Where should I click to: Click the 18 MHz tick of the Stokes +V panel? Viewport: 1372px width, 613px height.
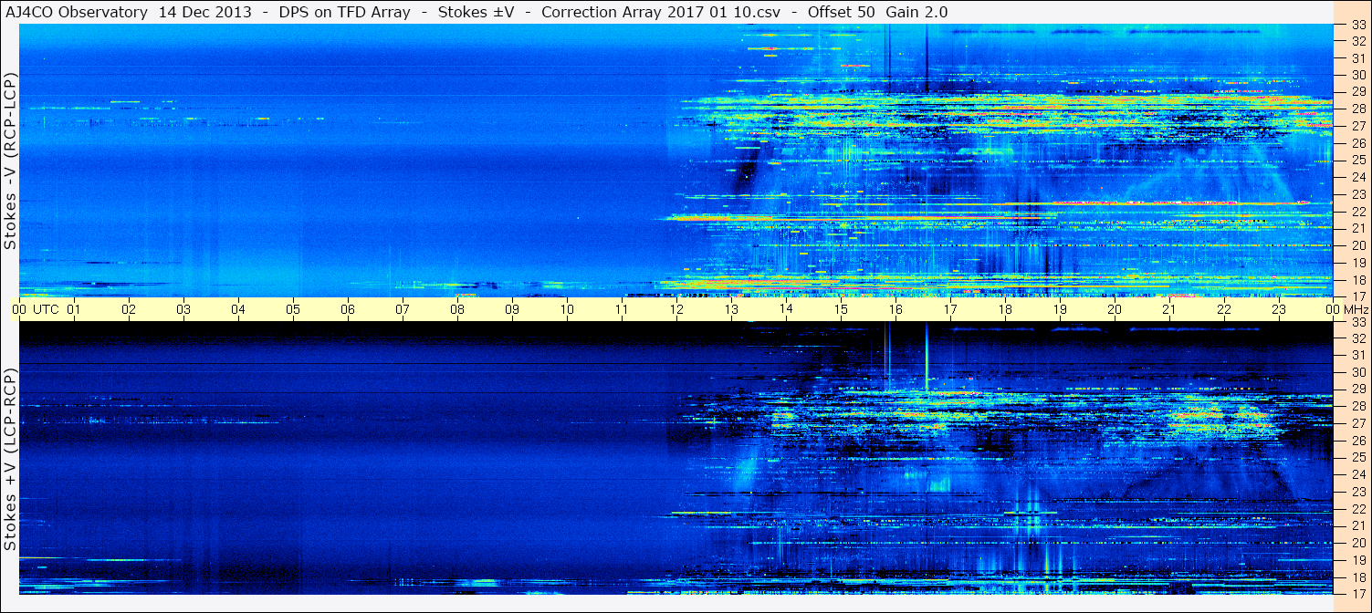coord(1358,577)
